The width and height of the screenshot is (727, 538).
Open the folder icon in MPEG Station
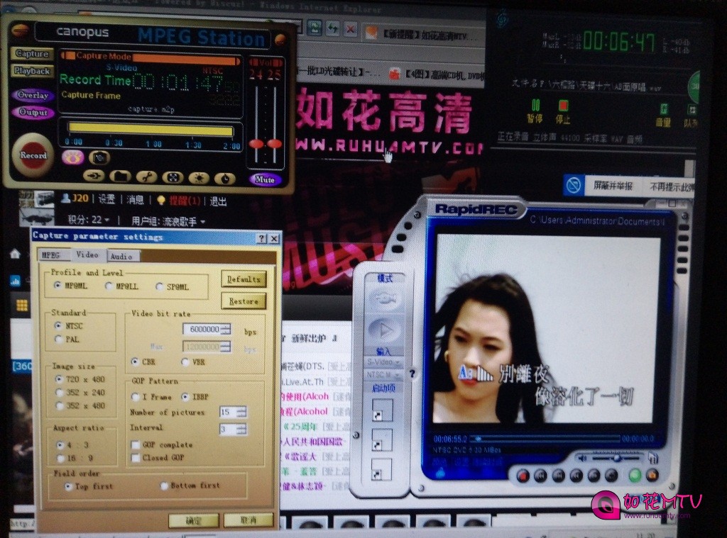click(x=120, y=176)
